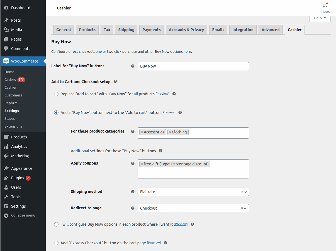Viewport: 336px width, 251px height.
Task: Preview the Replace Add to cart option
Action: (x=162, y=94)
